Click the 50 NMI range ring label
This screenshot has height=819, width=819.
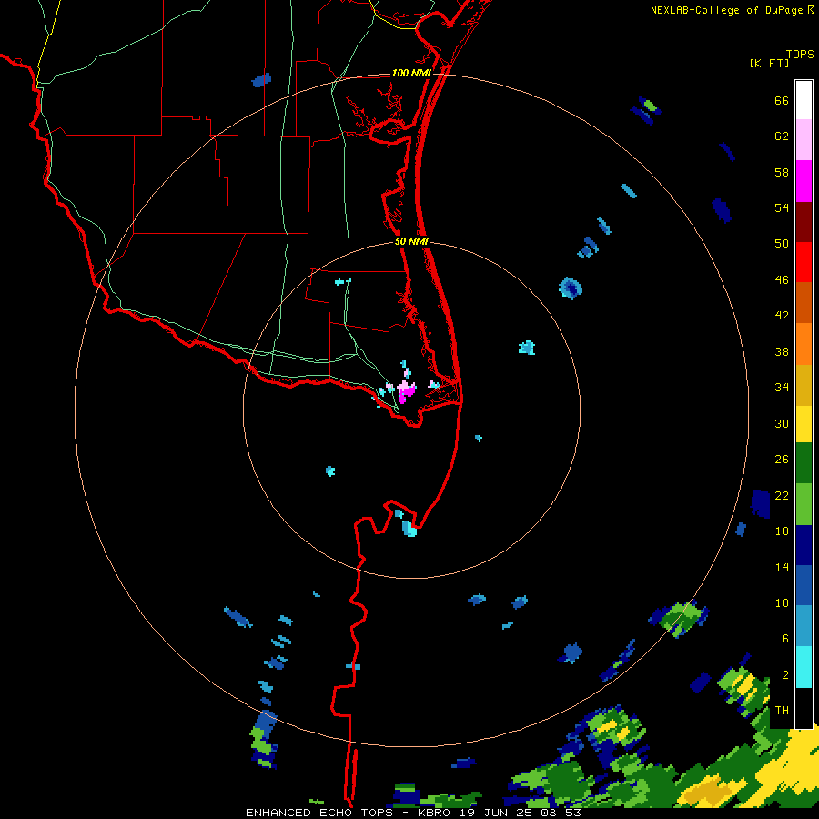[411, 241]
